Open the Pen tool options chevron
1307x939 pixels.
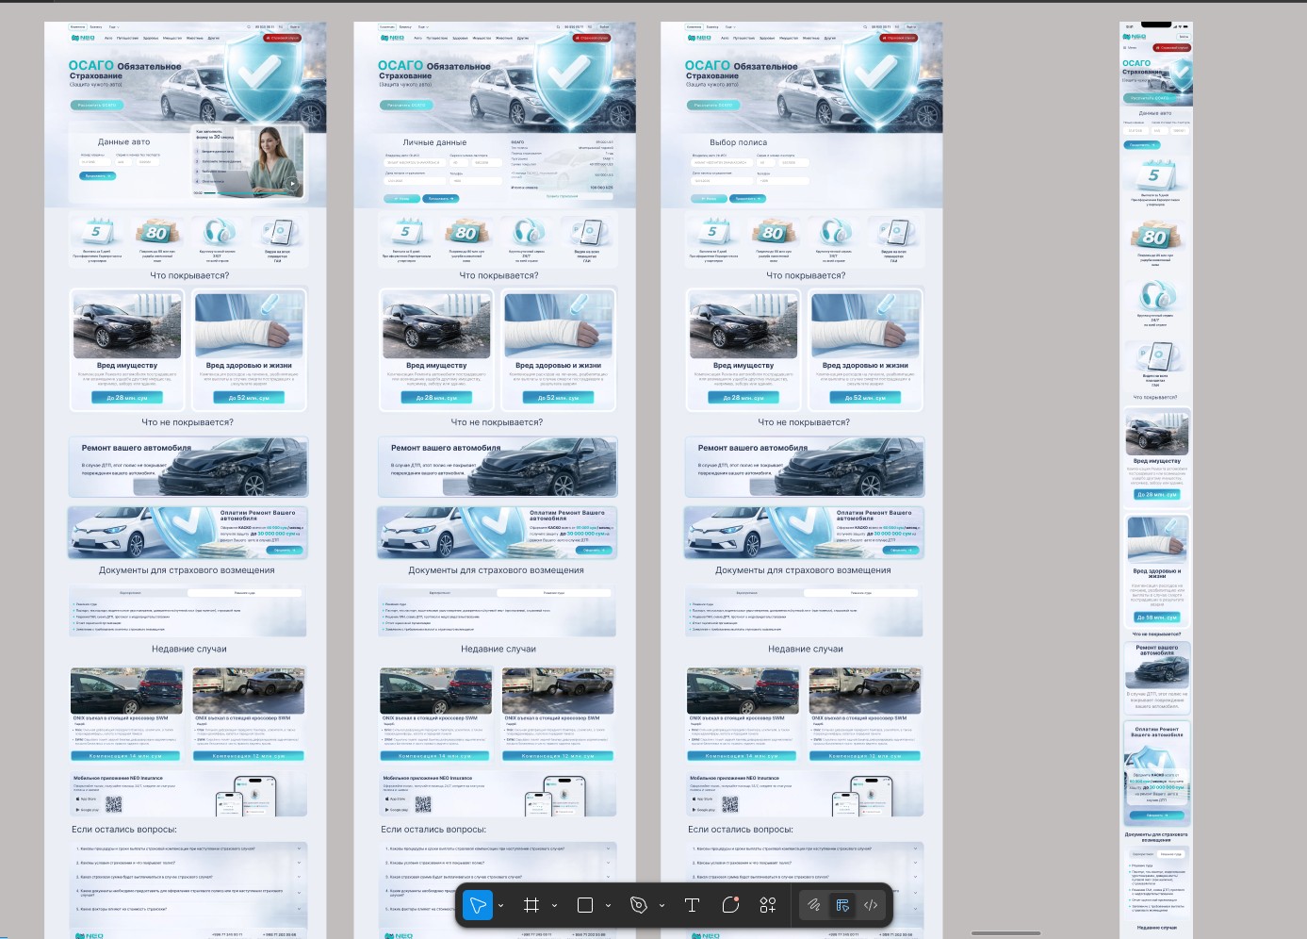(x=662, y=906)
